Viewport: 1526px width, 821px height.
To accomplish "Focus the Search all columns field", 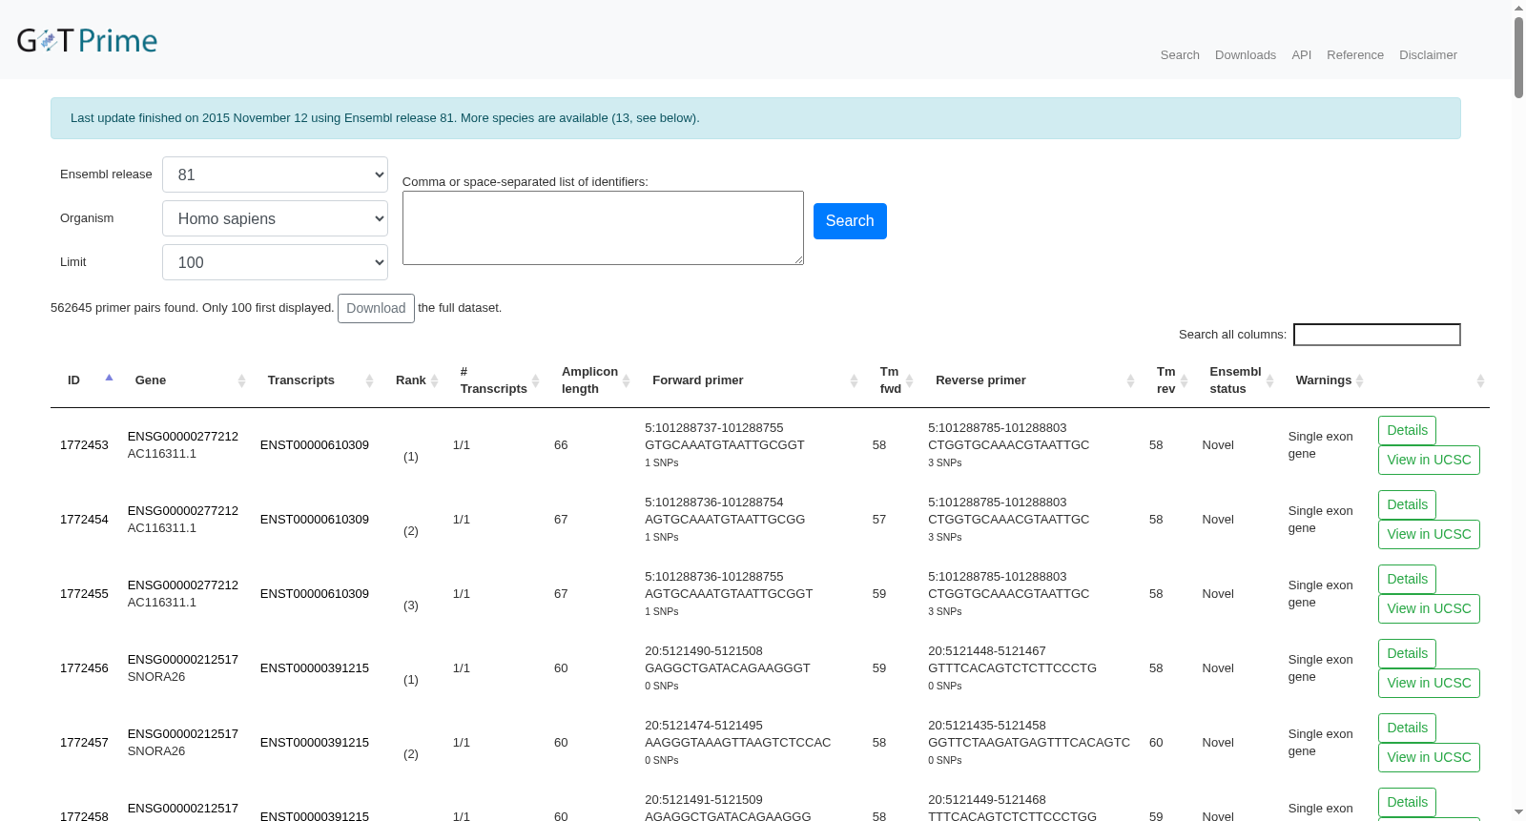I will pyautogui.click(x=1376, y=335).
